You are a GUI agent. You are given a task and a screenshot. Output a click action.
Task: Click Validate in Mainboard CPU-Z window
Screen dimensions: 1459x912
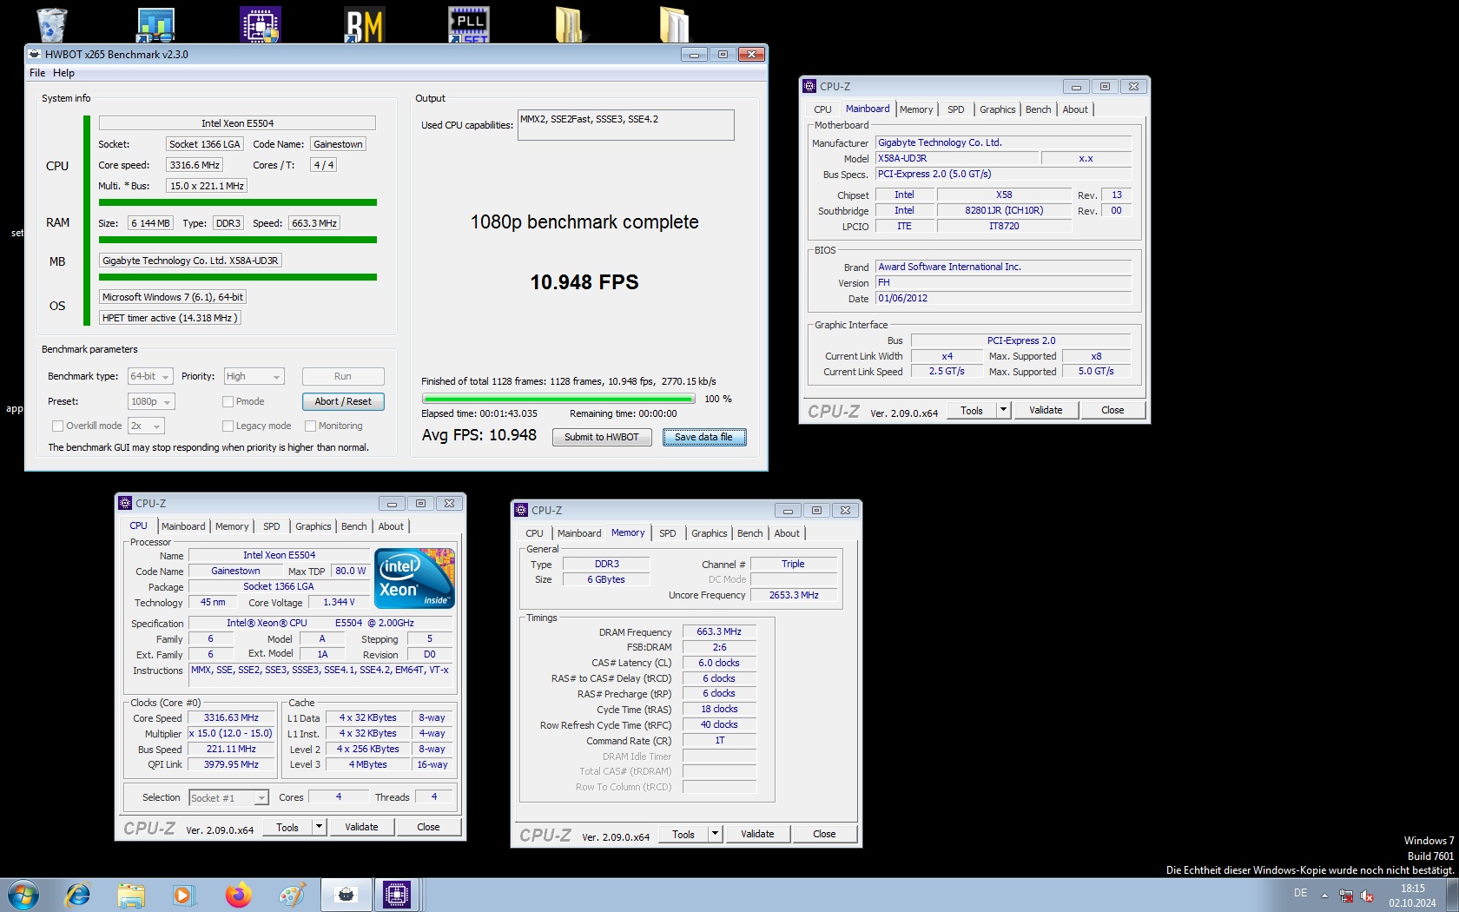1046,410
